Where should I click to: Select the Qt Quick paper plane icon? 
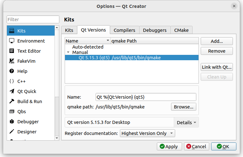[12, 91]
